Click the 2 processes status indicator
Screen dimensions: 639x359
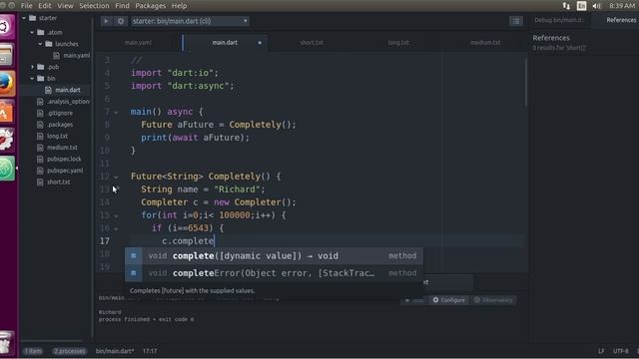[x=69, y=351]
